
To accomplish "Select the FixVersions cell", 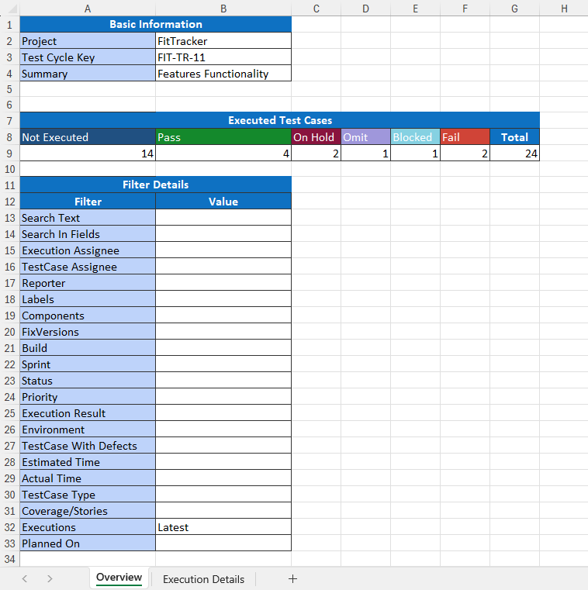I will [88, 332].
